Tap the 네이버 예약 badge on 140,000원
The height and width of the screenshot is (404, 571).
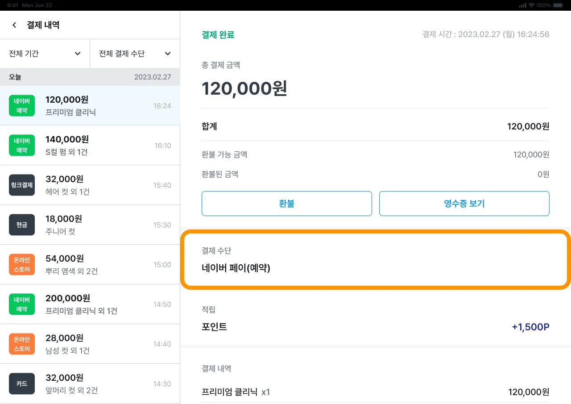pyautogui.click(x=22, y=146)
